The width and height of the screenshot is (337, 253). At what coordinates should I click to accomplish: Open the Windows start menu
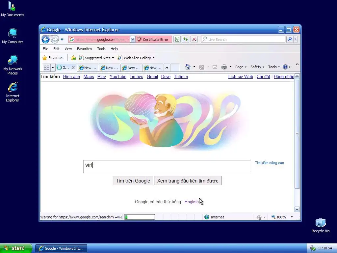(16, 248)
